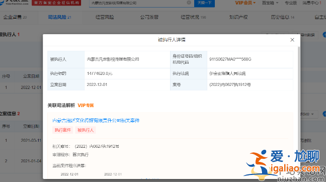Go to 专业版
This screenshot has height=182, width=326.
coord(291,3)
